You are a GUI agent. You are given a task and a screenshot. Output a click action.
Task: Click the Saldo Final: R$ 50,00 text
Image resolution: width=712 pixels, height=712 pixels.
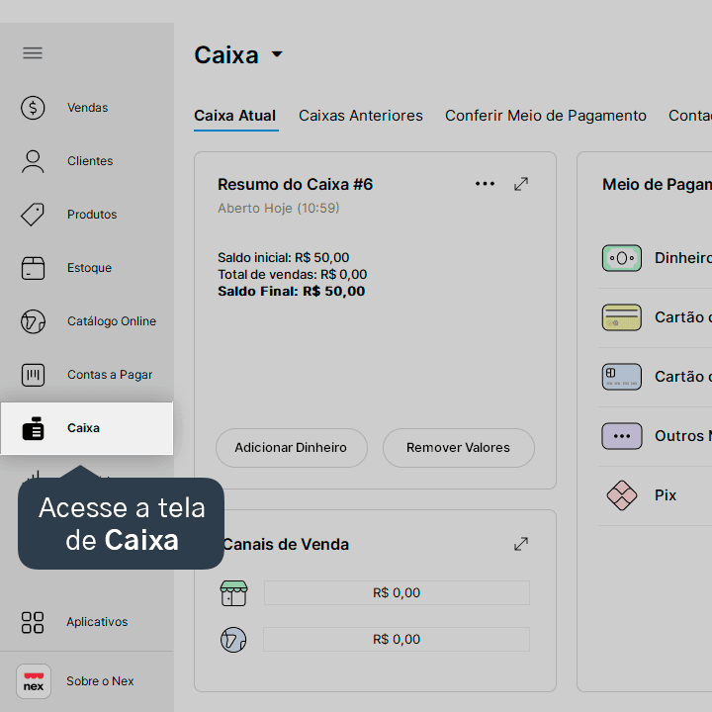click(291, 291)
